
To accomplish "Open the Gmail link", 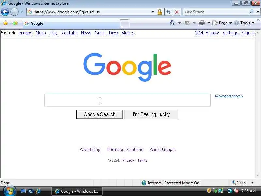I will (x=100, y=33).
